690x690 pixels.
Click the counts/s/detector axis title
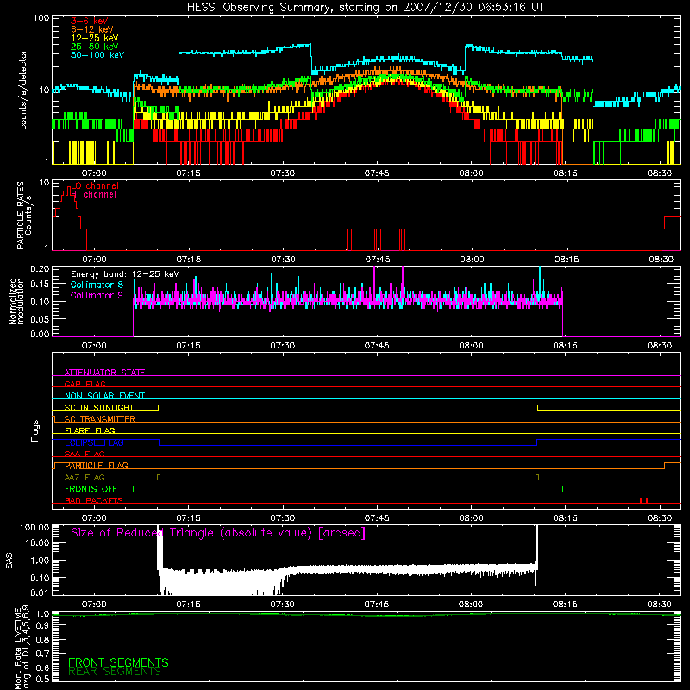coord(23,90)
